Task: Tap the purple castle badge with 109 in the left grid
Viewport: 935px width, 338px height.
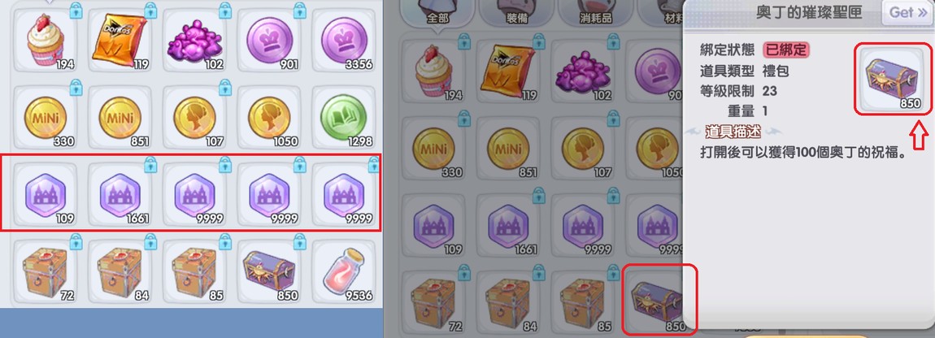Action: point(46,194)
